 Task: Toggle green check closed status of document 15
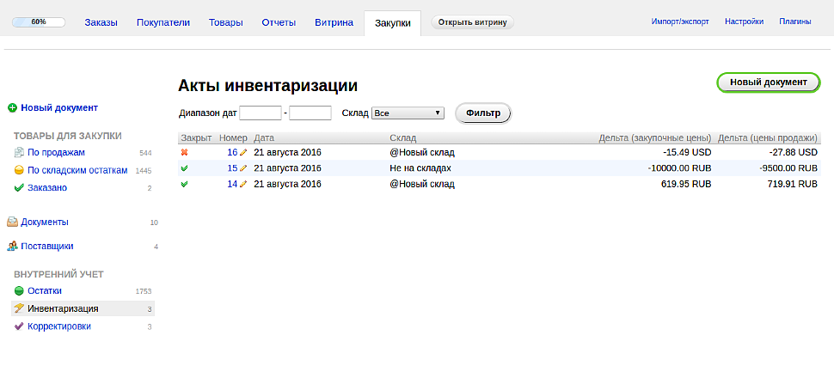pyautogui.click(x=185, y=168)
